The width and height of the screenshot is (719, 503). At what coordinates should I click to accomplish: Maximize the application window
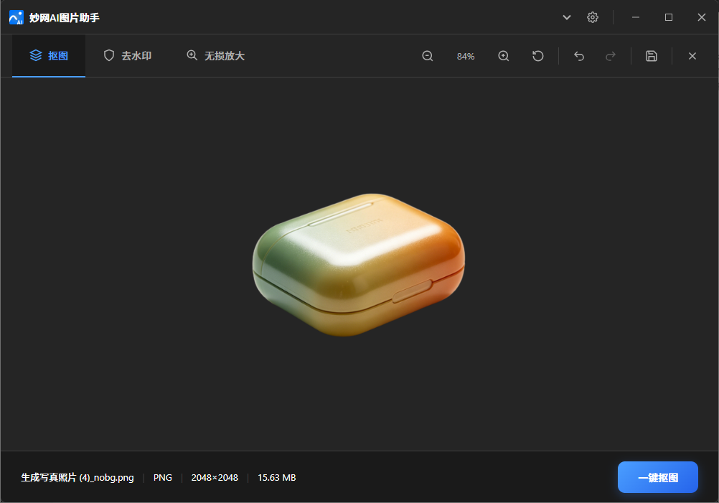[x=669, y=17]
